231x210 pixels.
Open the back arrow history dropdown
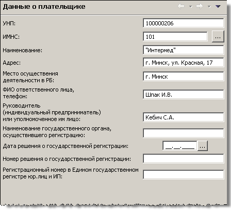pos(190,7)
